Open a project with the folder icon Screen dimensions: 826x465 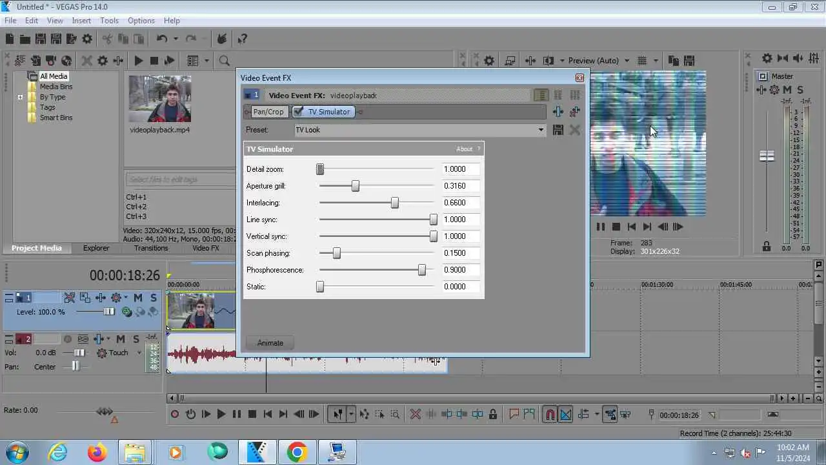[x=25, y=39]
